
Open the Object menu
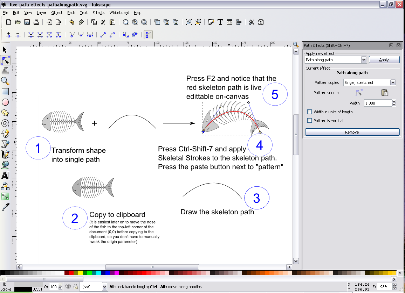click(56, 13)
